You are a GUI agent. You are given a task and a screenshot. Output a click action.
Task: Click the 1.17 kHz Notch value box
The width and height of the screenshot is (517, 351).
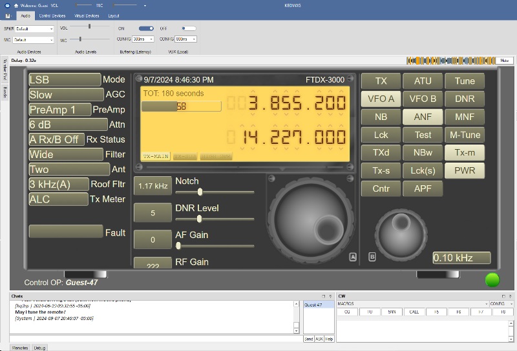[x=153, y=186]
